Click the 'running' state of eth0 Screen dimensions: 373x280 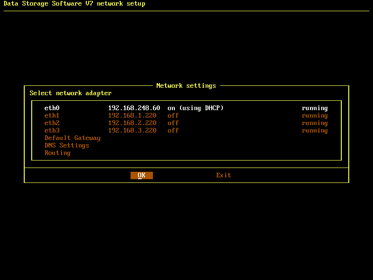tap(315, 108)
